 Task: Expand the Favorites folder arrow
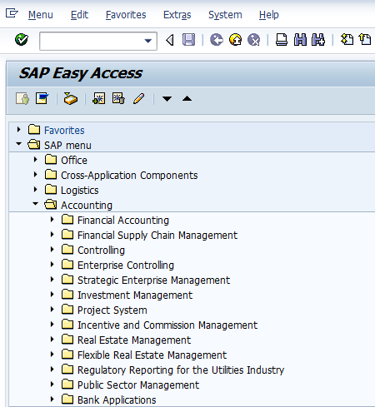[x=18, y=130]
